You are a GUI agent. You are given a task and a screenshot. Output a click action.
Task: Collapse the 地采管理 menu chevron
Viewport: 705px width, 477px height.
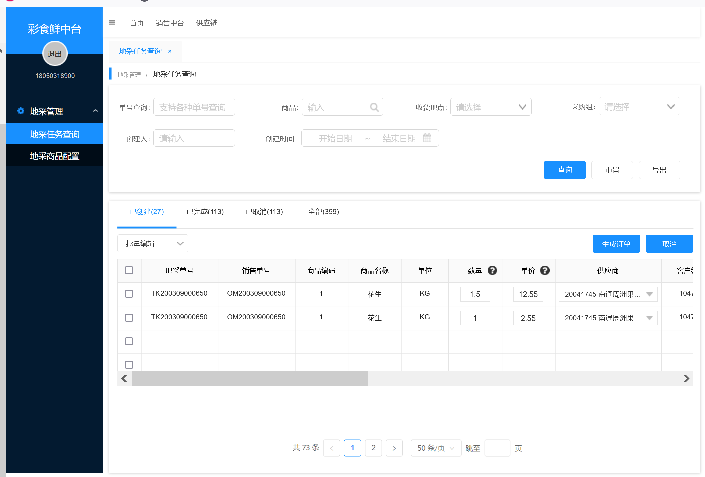click(95, 111)
